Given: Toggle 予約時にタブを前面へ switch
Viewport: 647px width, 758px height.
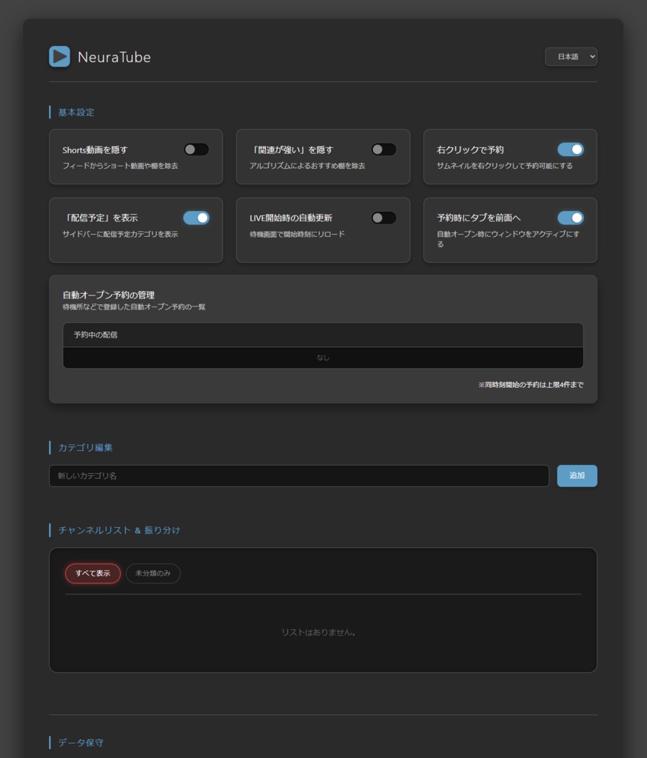Looking at the screenshot, I should click(x=571, y=218).
